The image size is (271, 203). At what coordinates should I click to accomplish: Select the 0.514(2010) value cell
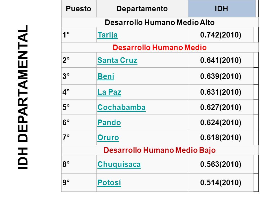(221, 183)
